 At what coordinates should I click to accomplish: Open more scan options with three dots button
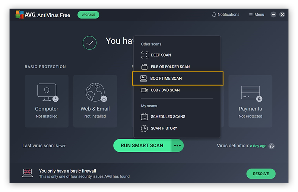pos(177,145)
